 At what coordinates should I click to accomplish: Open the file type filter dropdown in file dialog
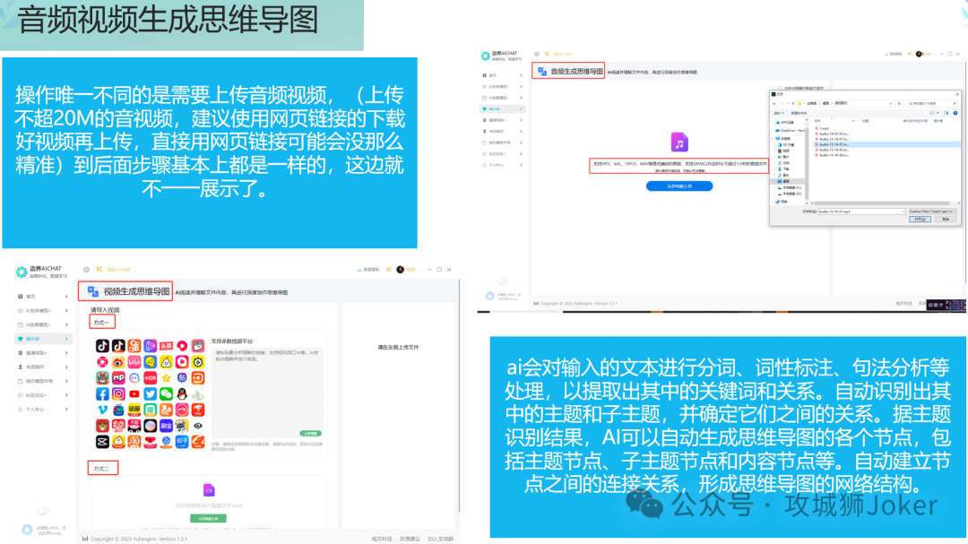coord(933,212)
